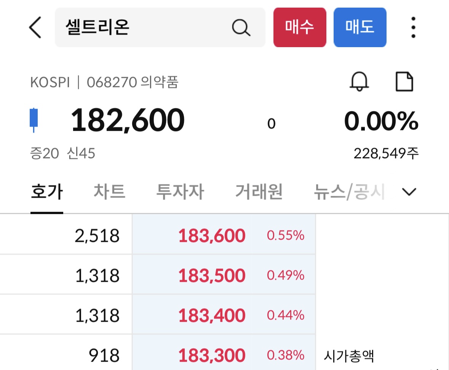Tap the 228,549주 volume figure
The image size is (449, 370).
coord(386,153)
